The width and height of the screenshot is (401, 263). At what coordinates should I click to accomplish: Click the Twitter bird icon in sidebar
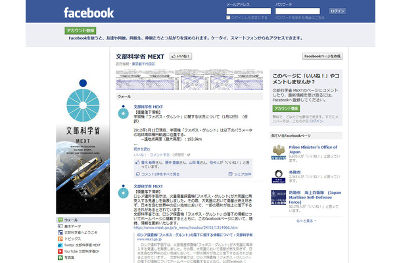point(60,245)
